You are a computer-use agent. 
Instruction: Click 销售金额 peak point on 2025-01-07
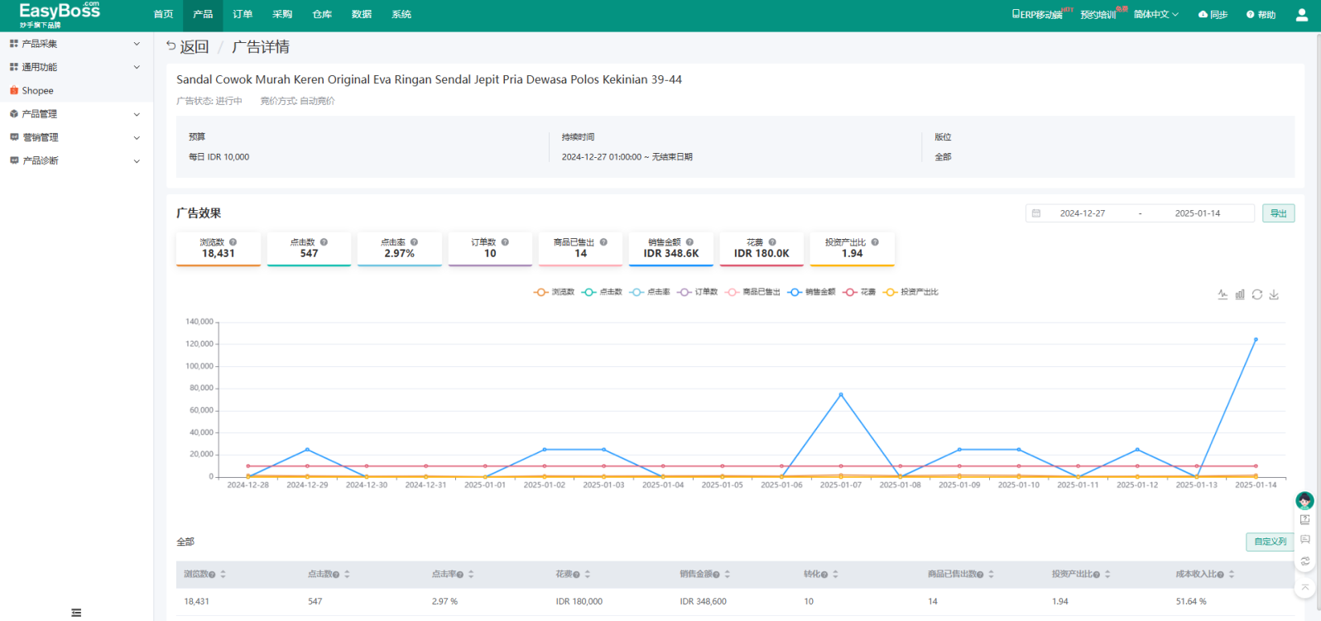tap(841, 394)
